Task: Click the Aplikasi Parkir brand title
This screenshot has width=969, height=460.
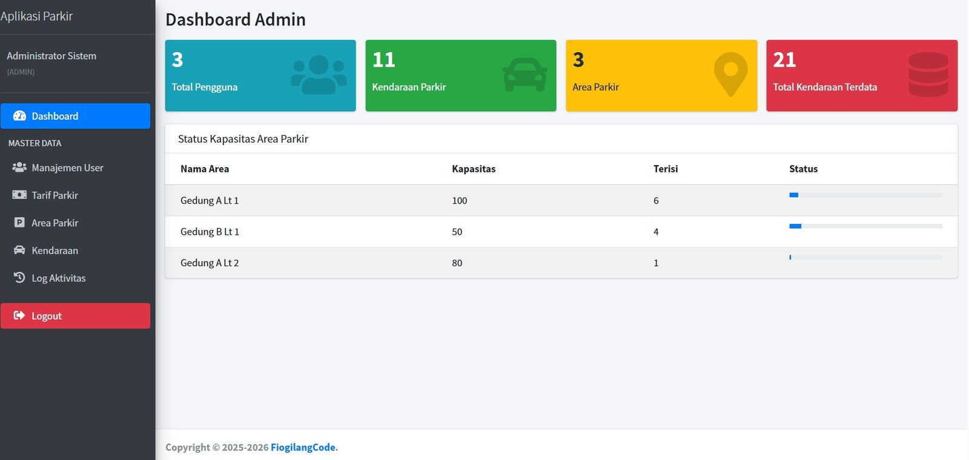Action: (x=36, y=16)
